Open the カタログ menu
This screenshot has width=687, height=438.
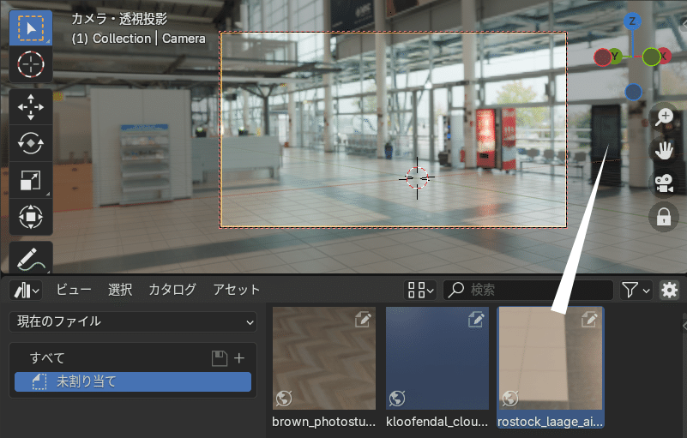[x=172, y=290]
